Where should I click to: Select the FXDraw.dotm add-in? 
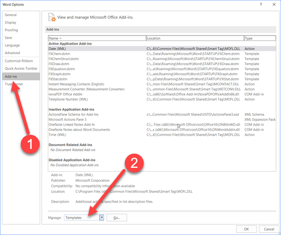(162, 64)
